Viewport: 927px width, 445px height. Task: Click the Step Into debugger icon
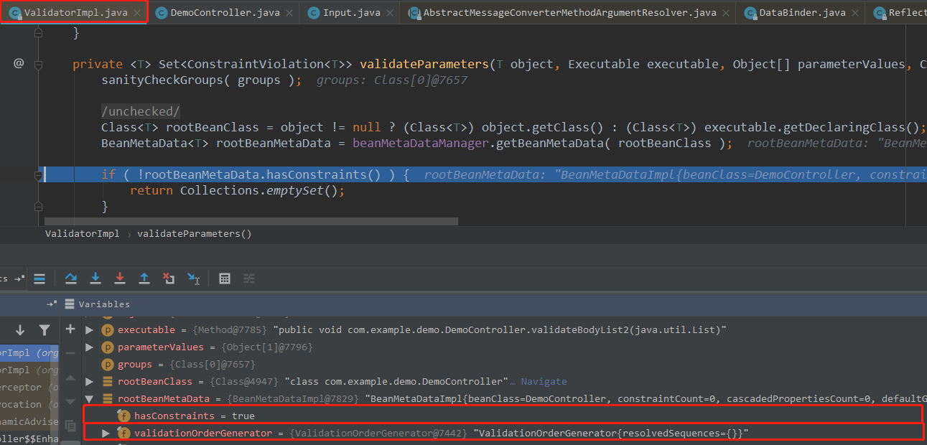pyautogui.click(x=96, y=278)
